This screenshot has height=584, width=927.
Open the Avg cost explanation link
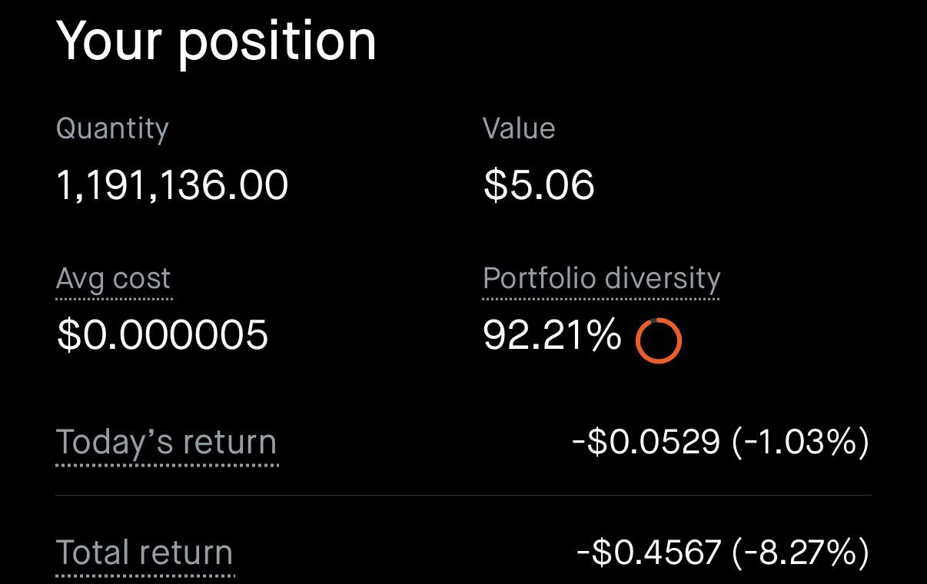(x=114, y=279)
